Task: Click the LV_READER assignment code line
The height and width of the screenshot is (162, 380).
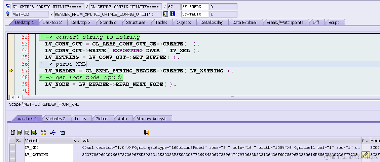Action: pos(139,71)
